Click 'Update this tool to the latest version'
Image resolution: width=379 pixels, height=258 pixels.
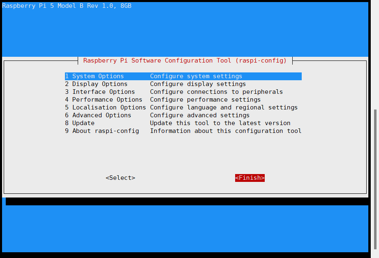click(220, 123)
